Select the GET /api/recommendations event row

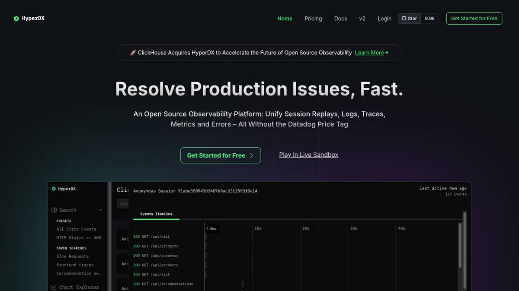[163, 284]
